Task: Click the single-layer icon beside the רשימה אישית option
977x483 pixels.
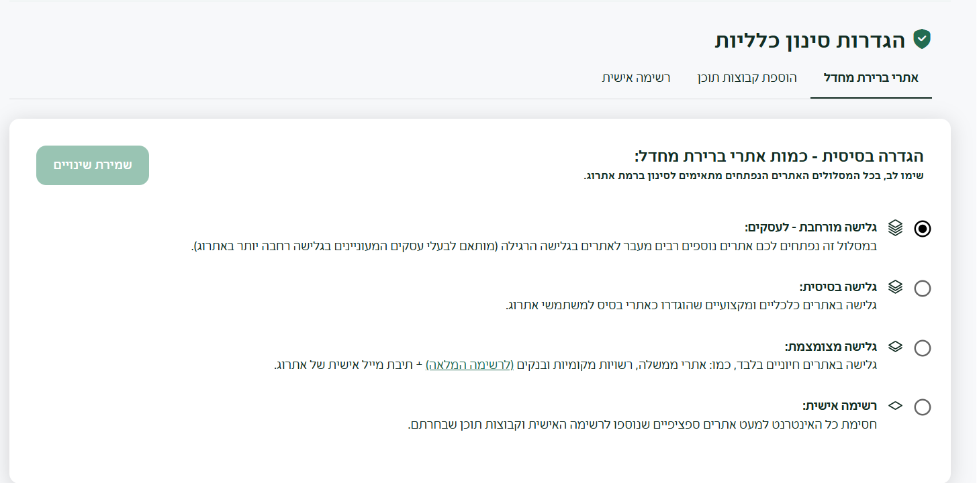Action: 895,406
